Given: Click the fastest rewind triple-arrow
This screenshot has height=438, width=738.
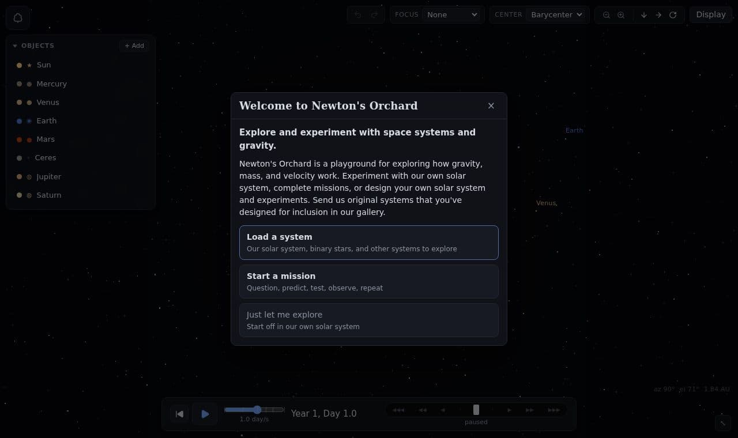Looking at the screenshot, I should point(398,410).
